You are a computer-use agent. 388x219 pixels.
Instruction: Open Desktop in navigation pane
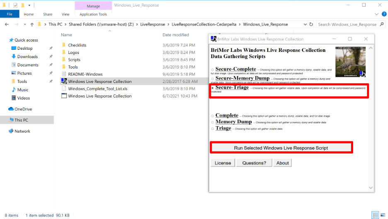click(25, 48)
